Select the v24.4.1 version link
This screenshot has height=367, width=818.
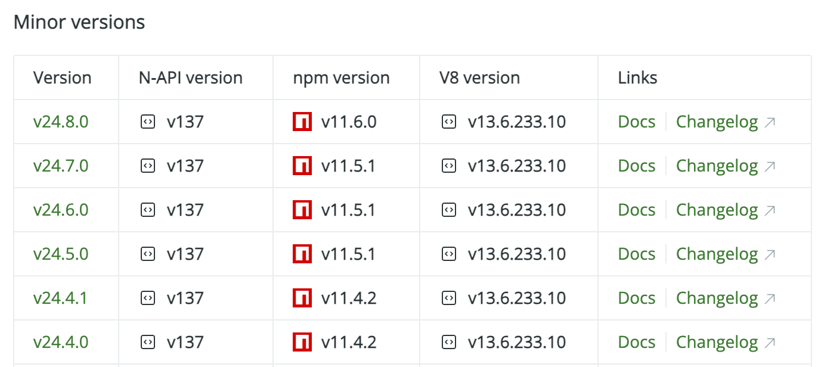click(60, 297)
